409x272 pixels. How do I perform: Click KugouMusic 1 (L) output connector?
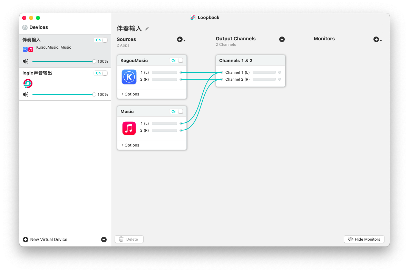[x=181, y=72]
